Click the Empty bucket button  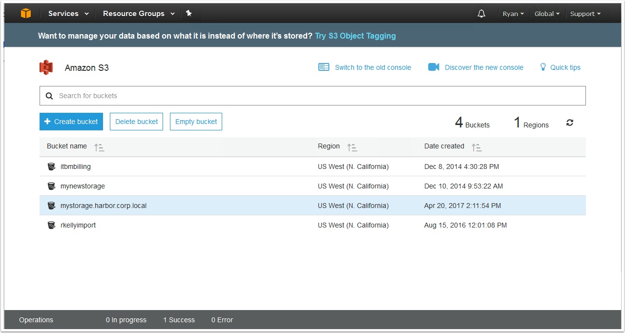196,122
